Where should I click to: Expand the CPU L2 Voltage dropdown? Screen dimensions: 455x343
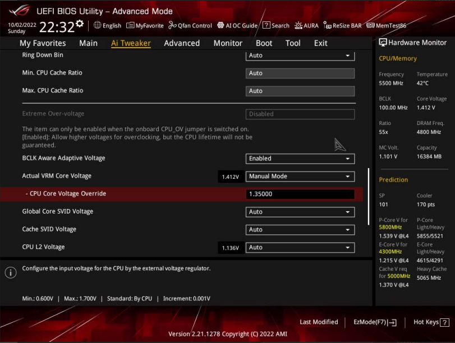[300, 247]
